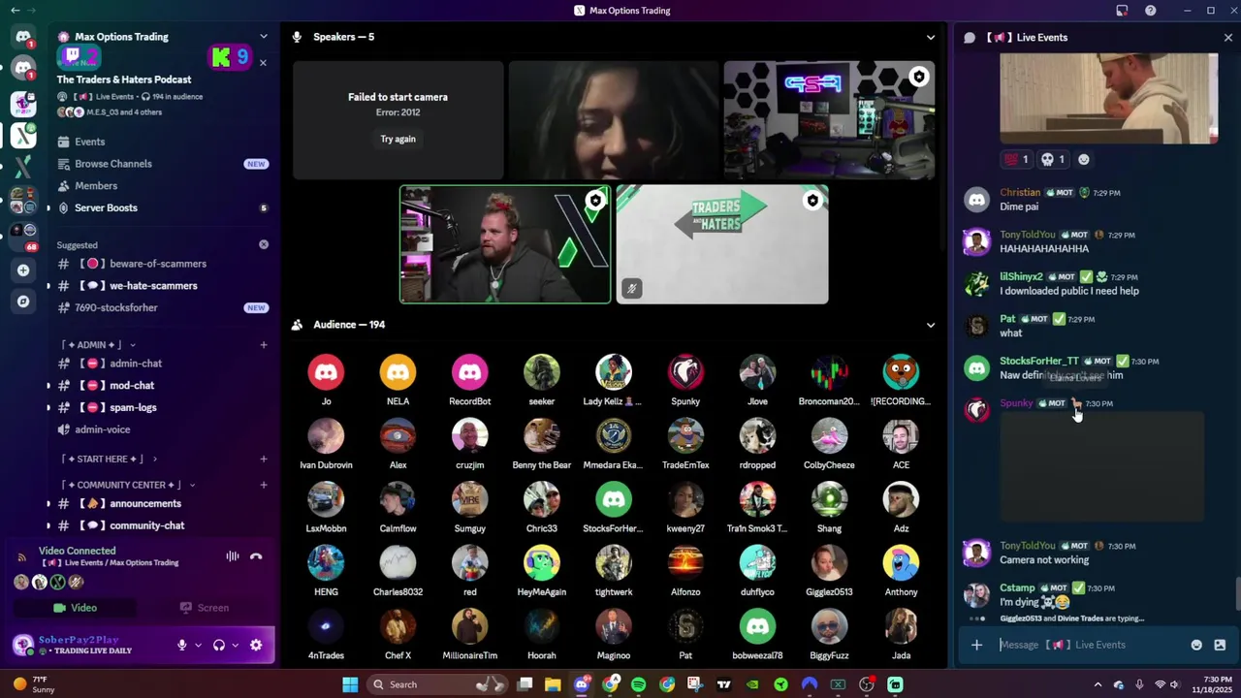Open Cstamp username in chat
1241x698 pixels.
pyautogui.click(x=1017, y=587)
